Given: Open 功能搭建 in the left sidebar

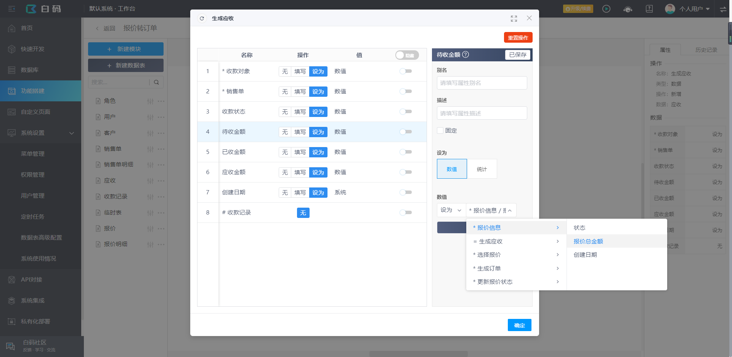Looking at the screenshot, I should [40, 91].
